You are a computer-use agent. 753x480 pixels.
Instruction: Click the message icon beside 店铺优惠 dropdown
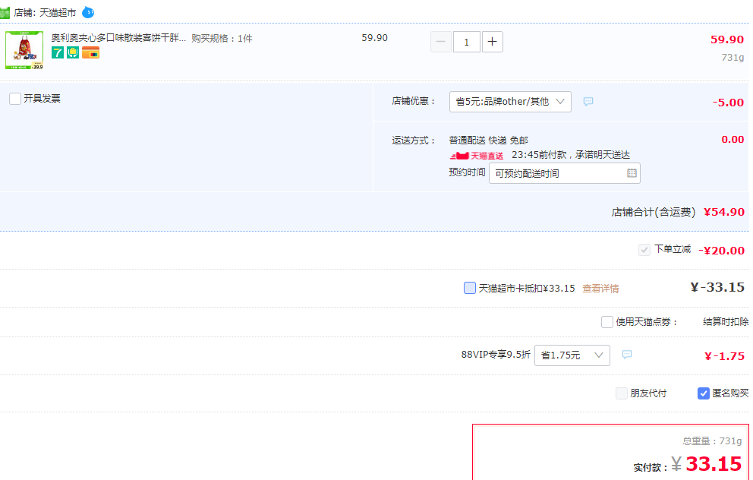click(588, 101)
